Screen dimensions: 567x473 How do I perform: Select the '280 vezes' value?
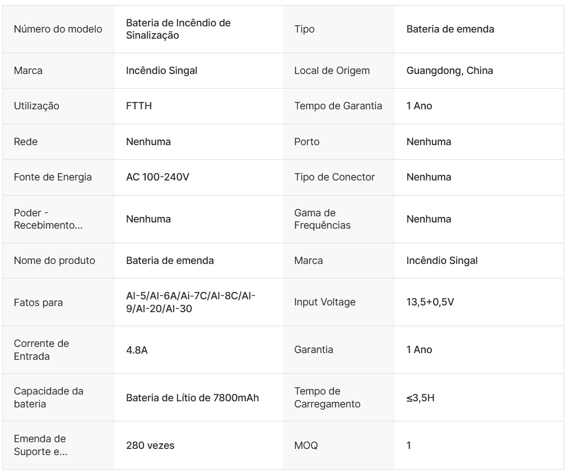pos(150,446)
